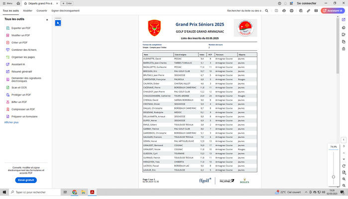
Task: Open the Résumé génératif tool
Action: pyautogui.click(x=21, y=72)
